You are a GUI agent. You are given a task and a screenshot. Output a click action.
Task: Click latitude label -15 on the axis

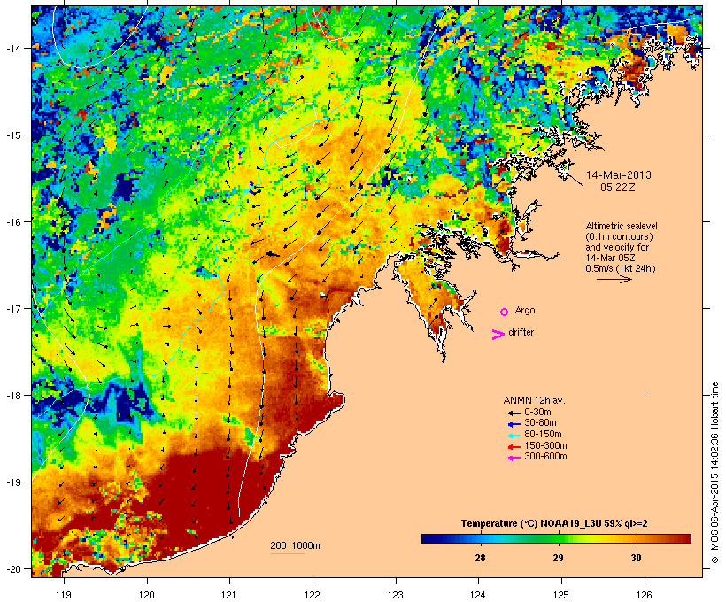tap(14, 135)
